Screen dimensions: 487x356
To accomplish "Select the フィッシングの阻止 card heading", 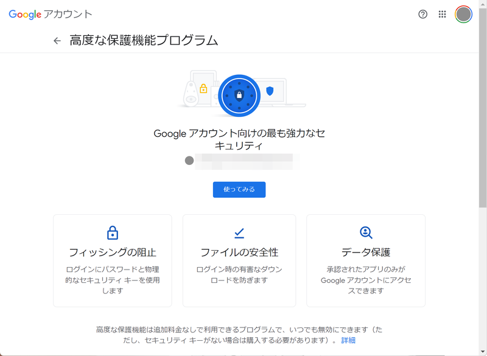I will [113, 253].
